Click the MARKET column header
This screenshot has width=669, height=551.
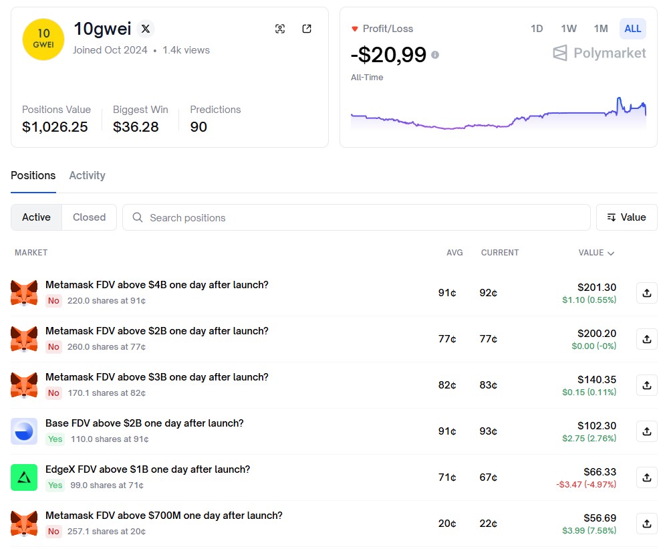31,253
